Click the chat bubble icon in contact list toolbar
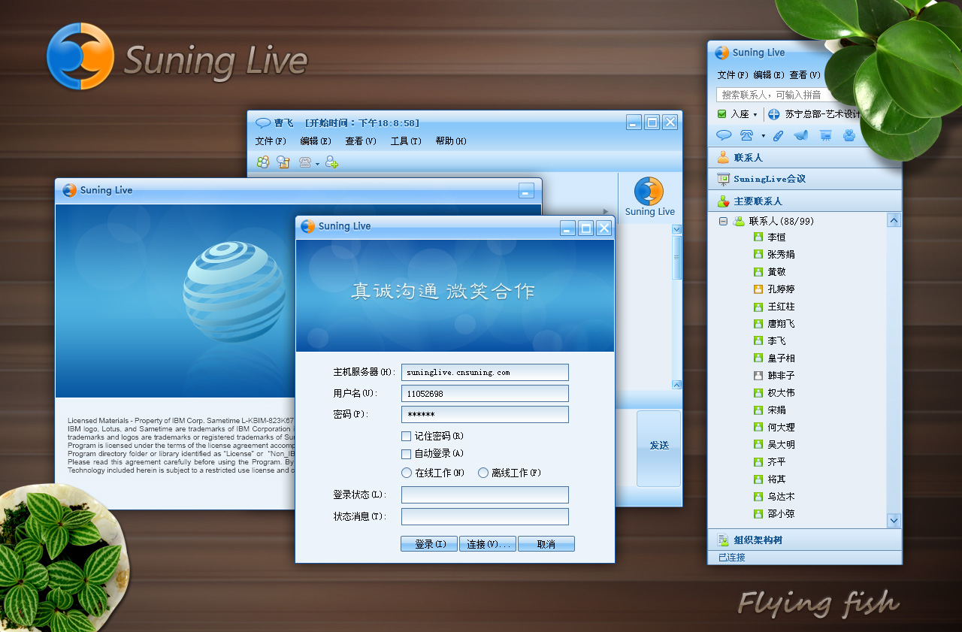The image size is (962, 632). [724, 135]
